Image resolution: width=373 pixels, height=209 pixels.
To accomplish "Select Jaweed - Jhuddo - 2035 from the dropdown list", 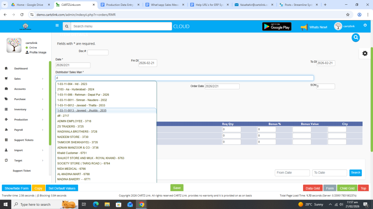I will 82,111.
